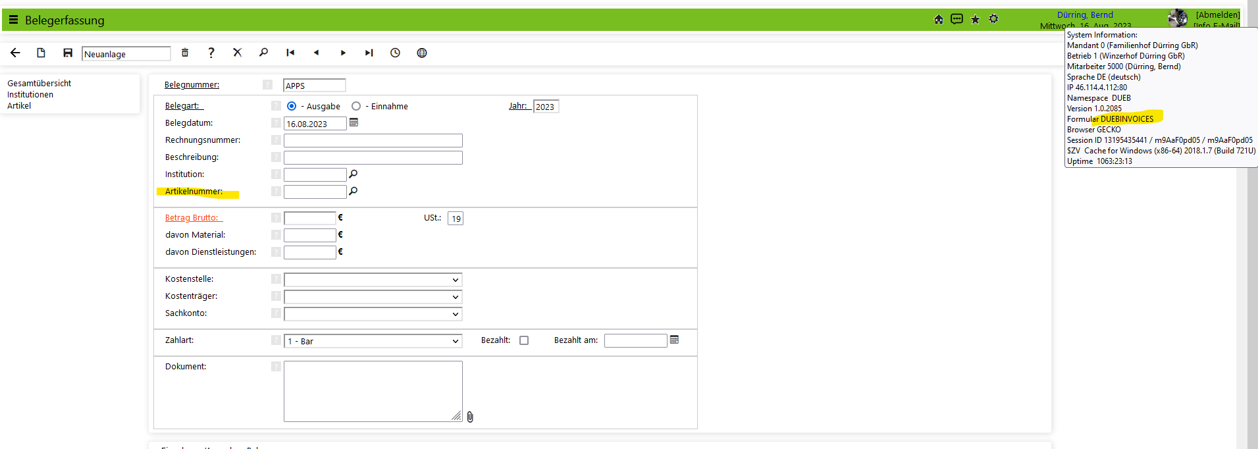Screen dimensions: 1258x449
Task: Select the Ausgabe radio button
Action: coord(292,106)
